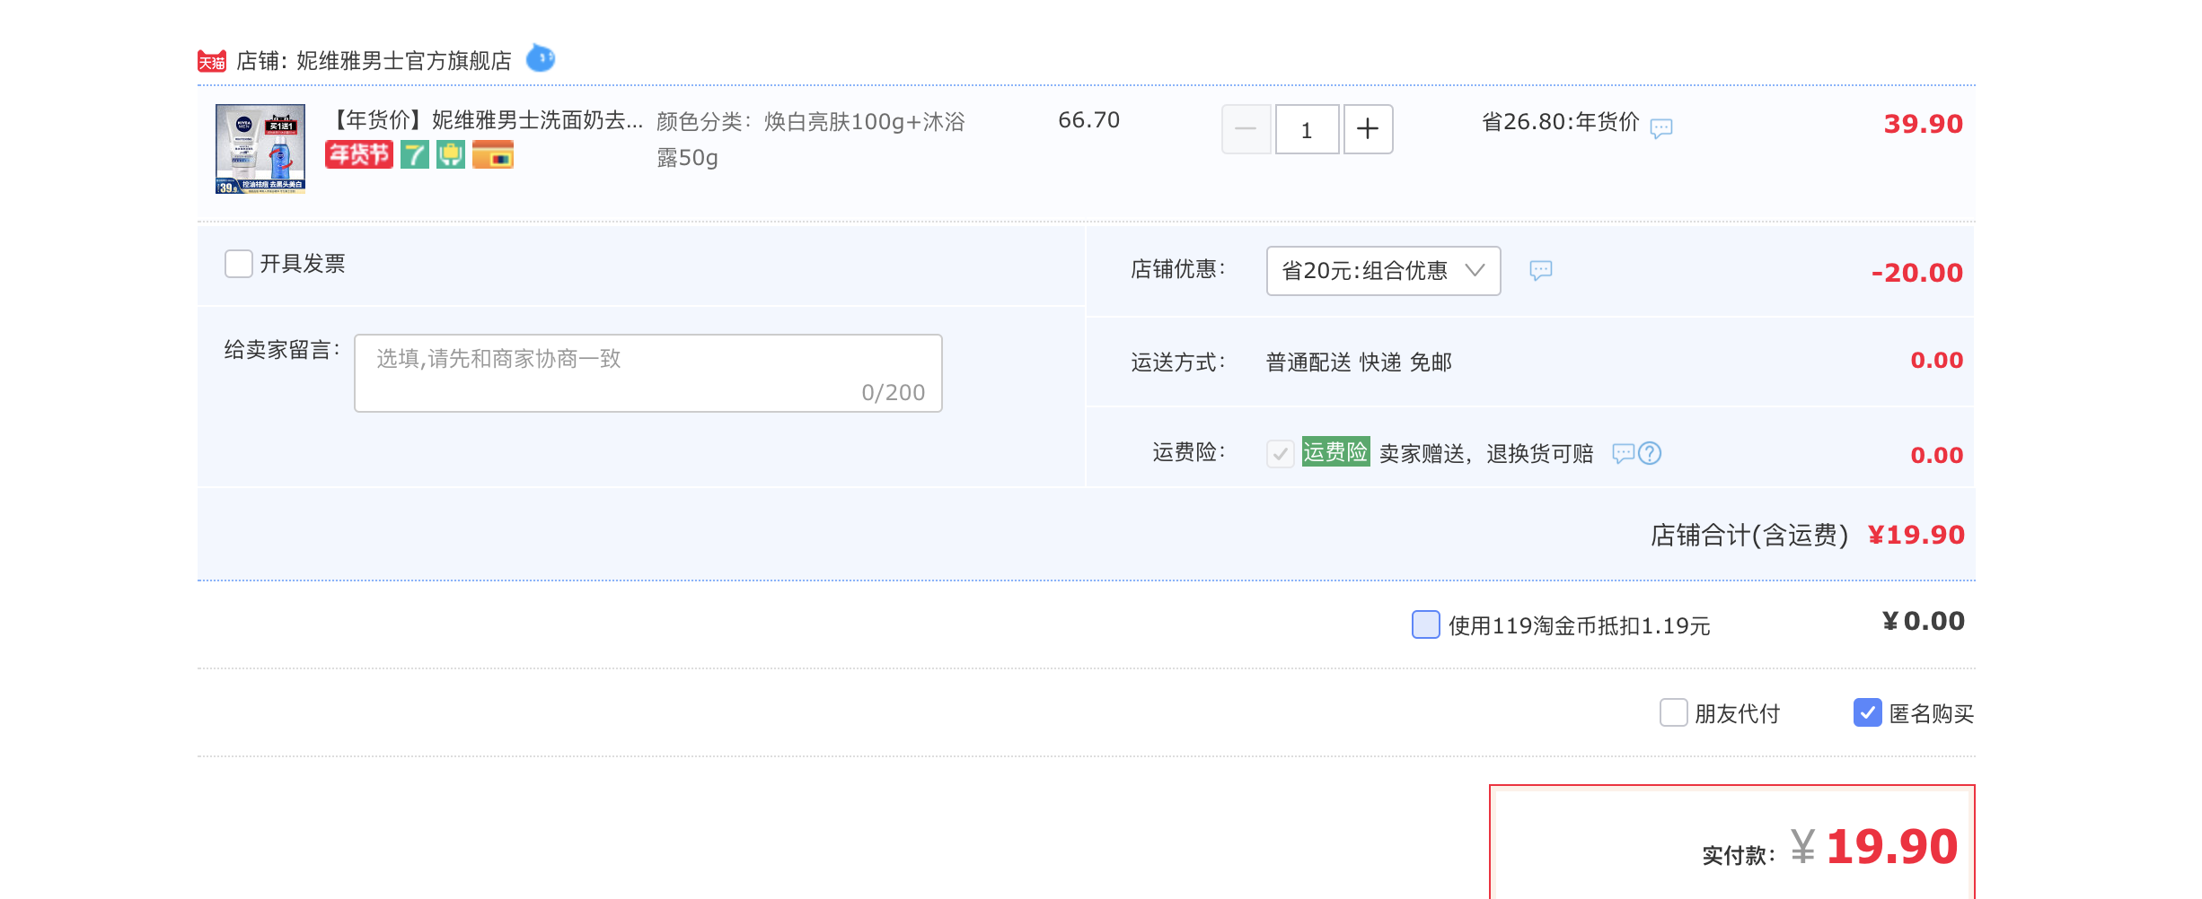This screenshot has height=899, width=2202.
Task: Click 卖家赠送,退换货可赔 text
Action: pyautogui.click(x=1486, y=453)
